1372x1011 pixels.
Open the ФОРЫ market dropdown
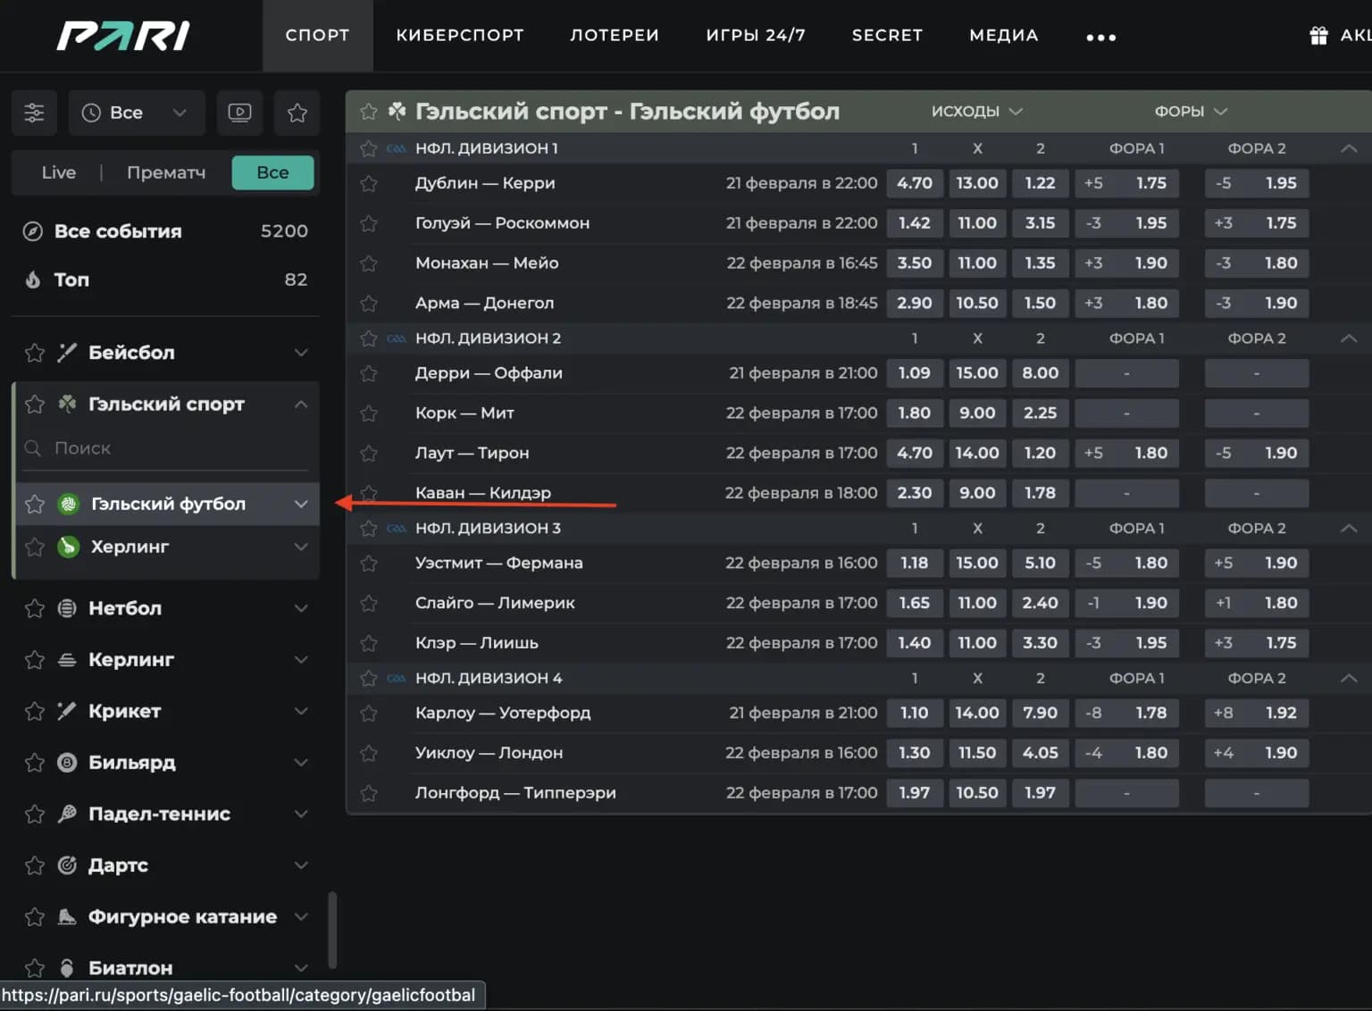click(x=1191, y=112)
